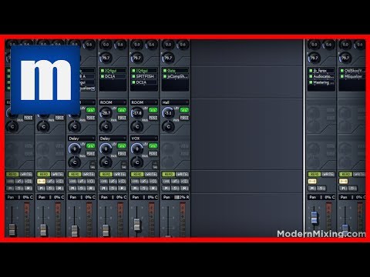
Task: Open ROOM send dropdown above the -28.7 knob
Action: click(113, 102)
